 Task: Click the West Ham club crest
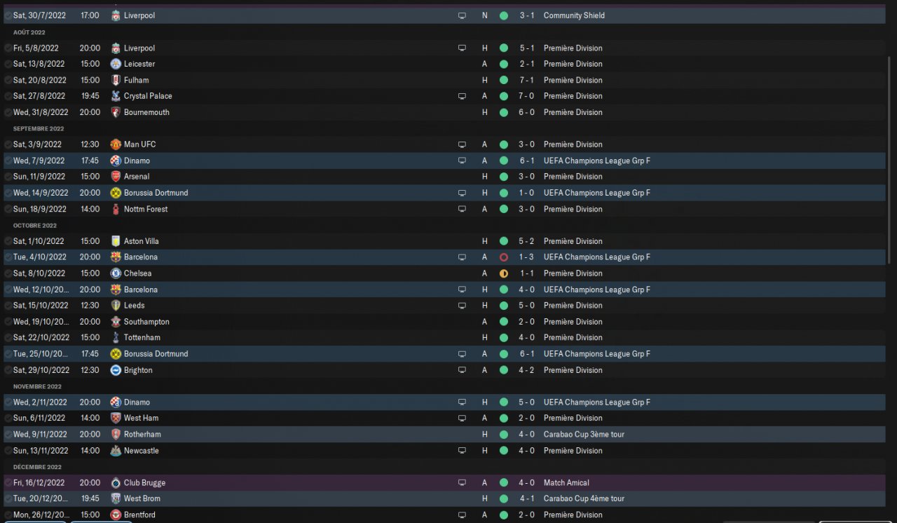click(116, 418)
